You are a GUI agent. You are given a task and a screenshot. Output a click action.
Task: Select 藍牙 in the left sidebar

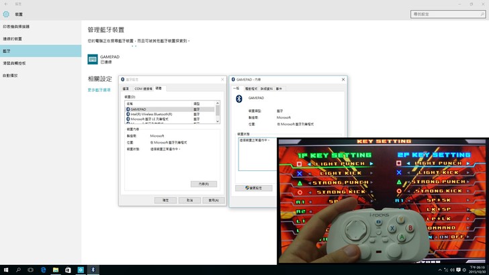click(40, 51)
